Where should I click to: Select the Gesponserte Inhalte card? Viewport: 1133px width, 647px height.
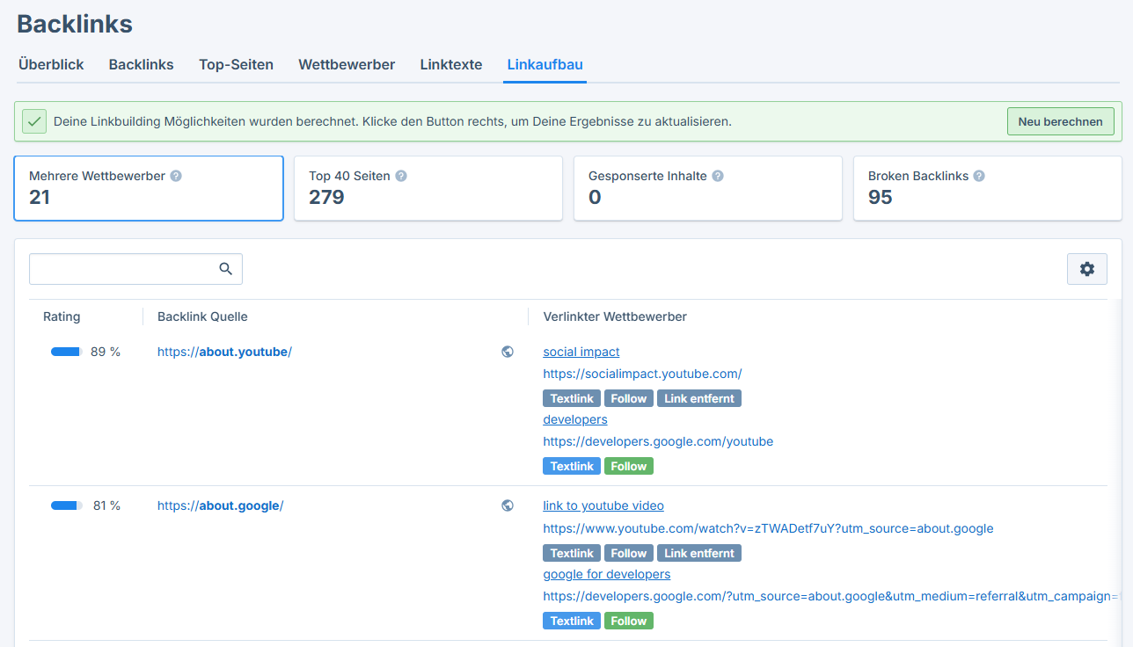pyautogui.click(x=708, y=188)
